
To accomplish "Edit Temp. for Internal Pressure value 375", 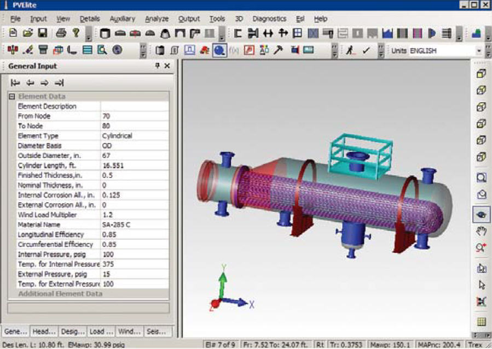I will click(134, 264).
